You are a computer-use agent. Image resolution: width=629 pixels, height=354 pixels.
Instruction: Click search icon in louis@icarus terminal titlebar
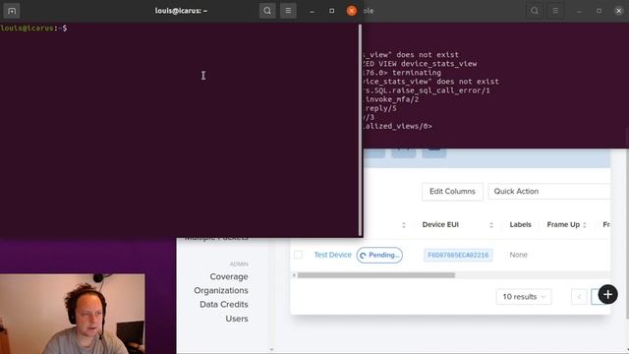267,11
